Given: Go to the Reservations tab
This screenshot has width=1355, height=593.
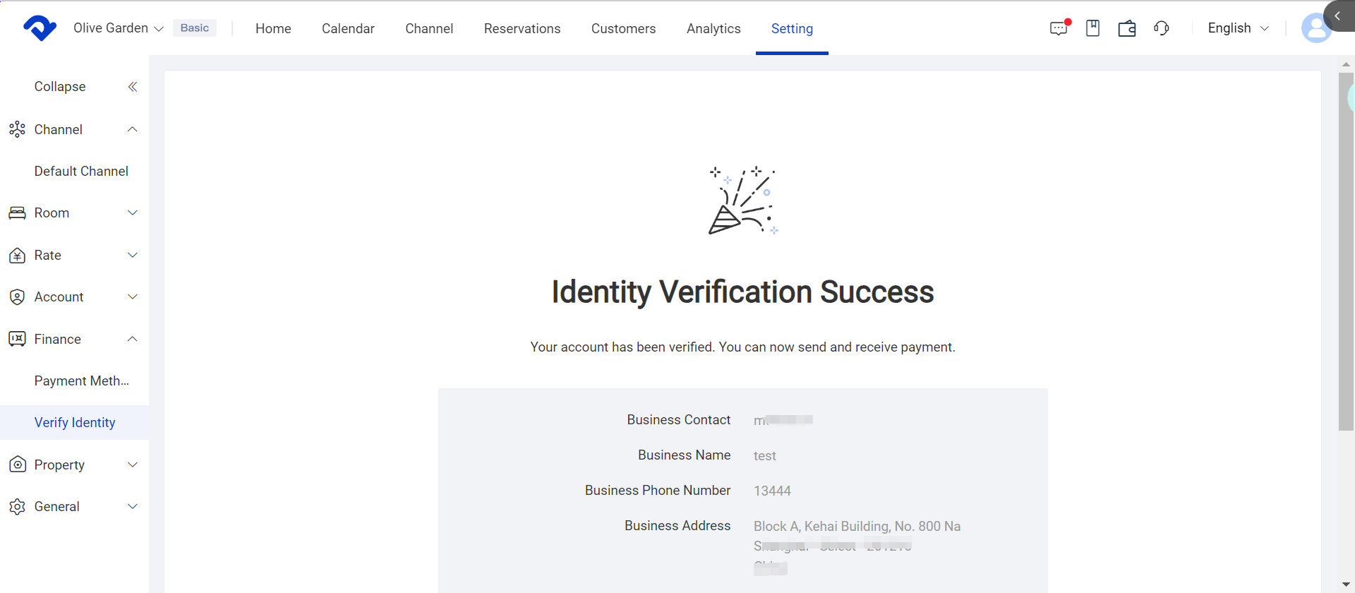Looking at the screenshot, I should click(x=522, y=29).
